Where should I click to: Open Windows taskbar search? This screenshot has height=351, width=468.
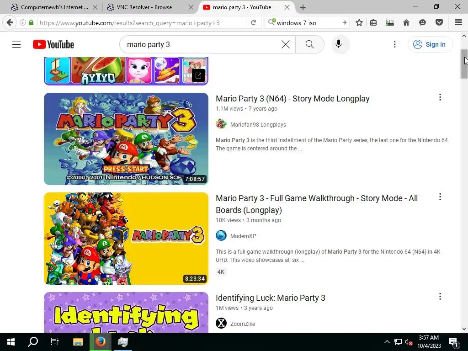coord(33,342)
